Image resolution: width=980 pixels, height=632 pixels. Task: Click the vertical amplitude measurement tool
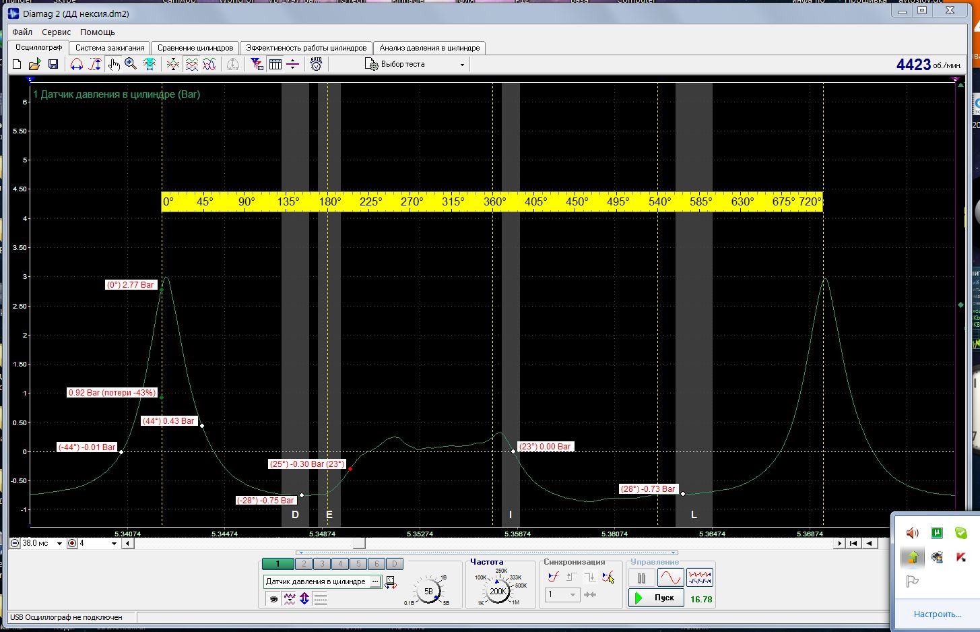coord(95,64)
